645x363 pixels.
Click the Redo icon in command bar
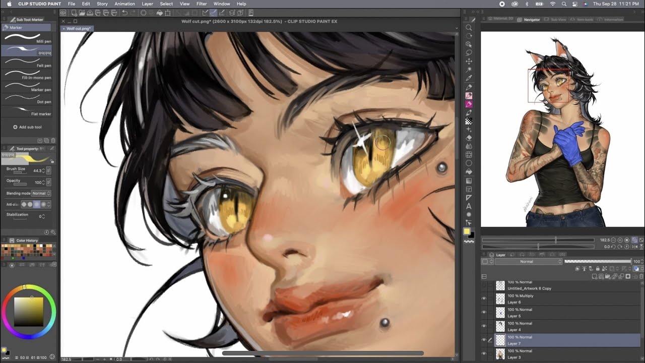pyautogui.click(x=133, y=13)
